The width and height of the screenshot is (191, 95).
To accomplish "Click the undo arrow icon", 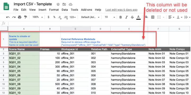I will click(x=8, y=17).
